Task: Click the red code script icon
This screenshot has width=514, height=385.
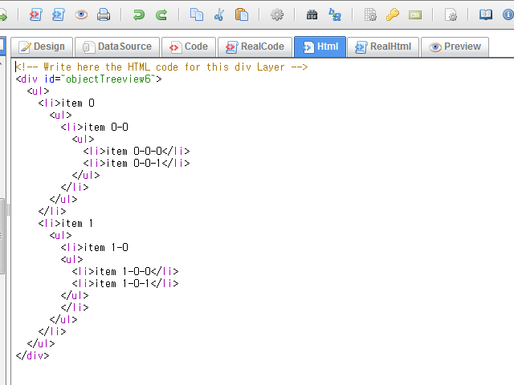Action: (36, 14)
